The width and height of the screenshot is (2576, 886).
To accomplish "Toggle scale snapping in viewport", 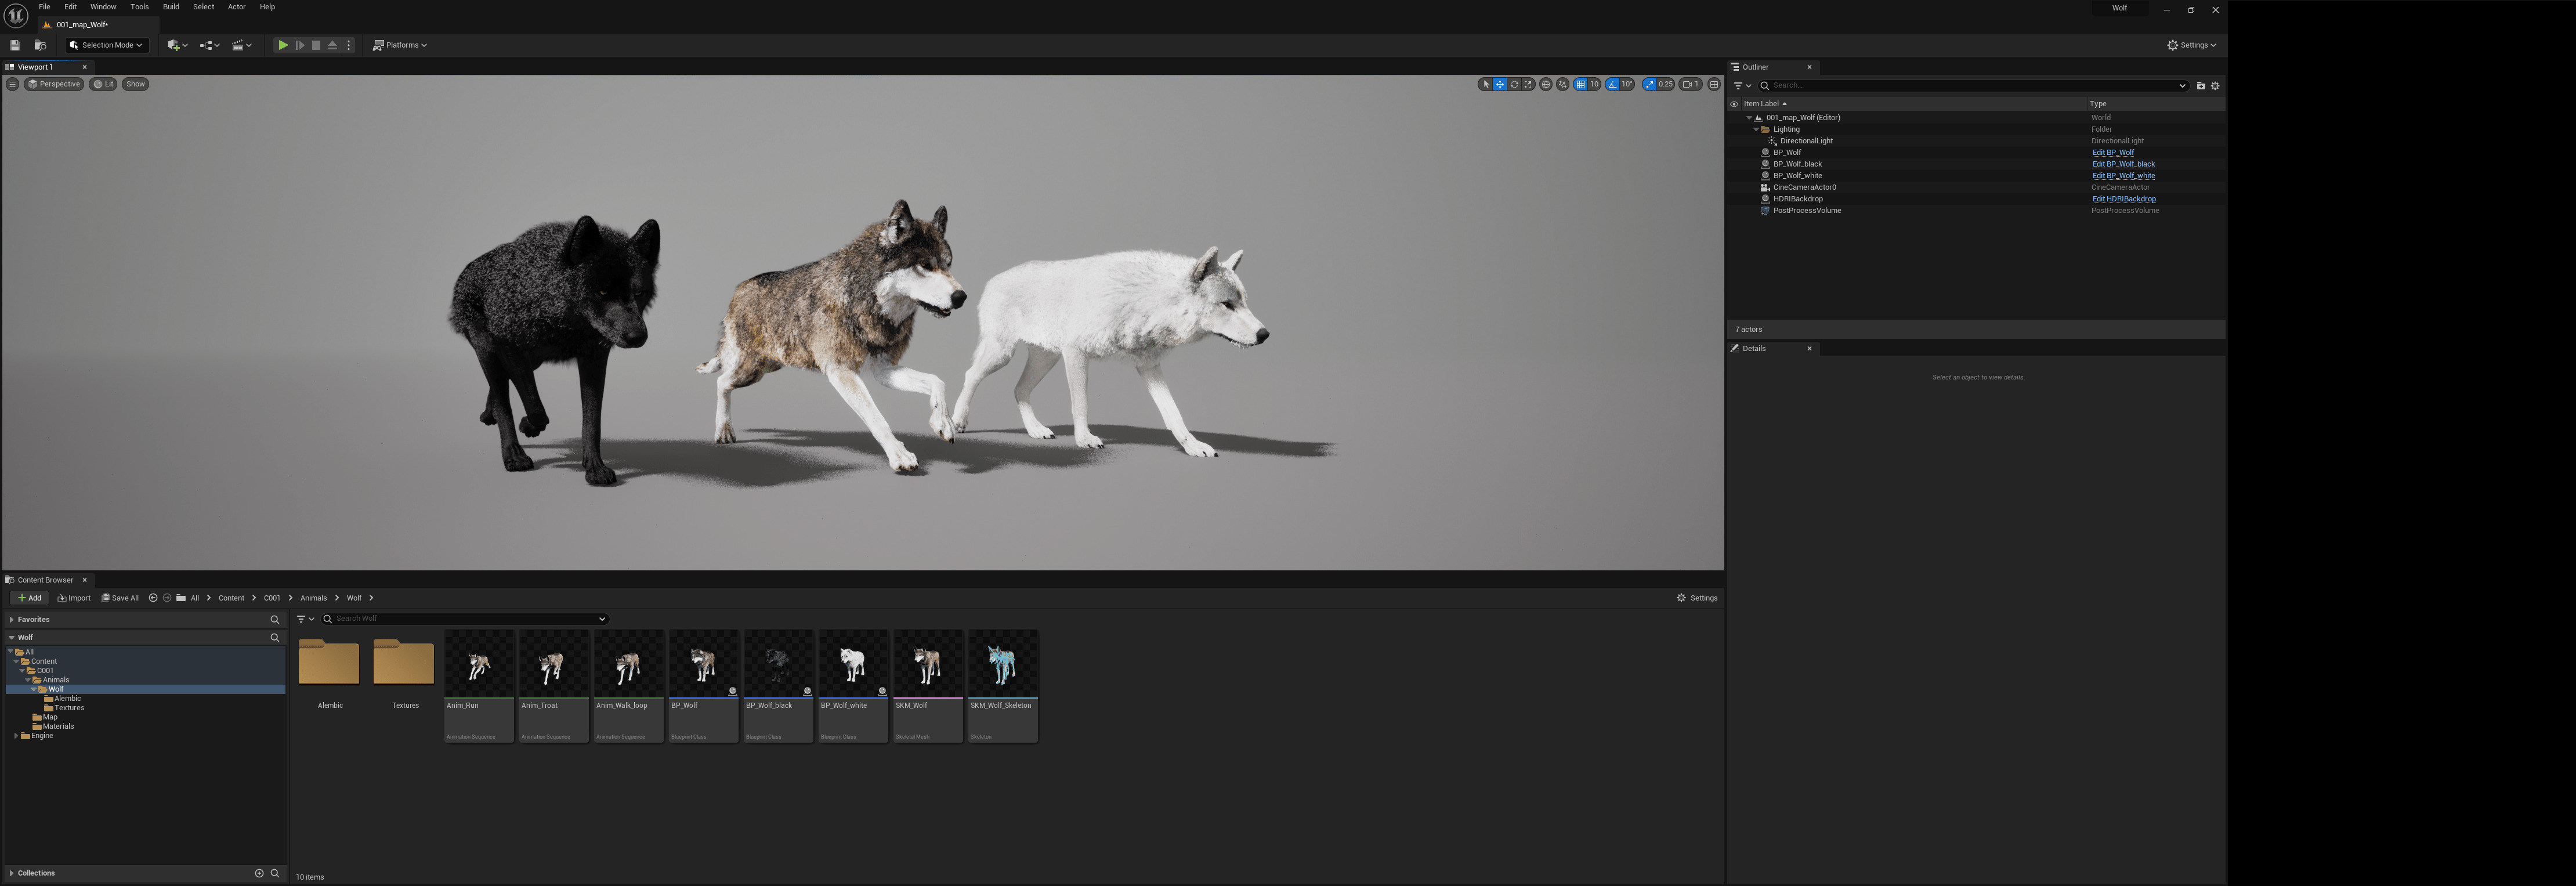I will (1649, 84).
